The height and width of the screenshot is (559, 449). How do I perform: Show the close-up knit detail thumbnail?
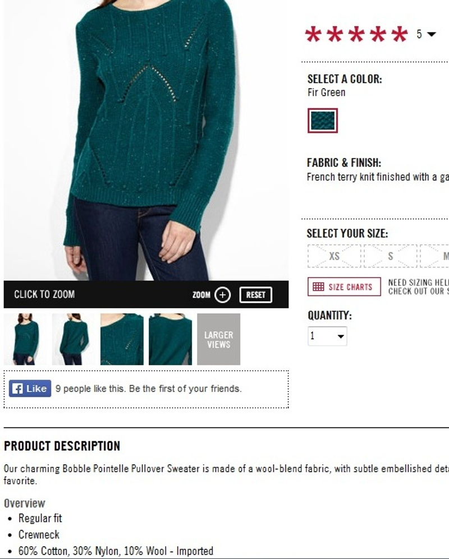(x=122, y=339)
